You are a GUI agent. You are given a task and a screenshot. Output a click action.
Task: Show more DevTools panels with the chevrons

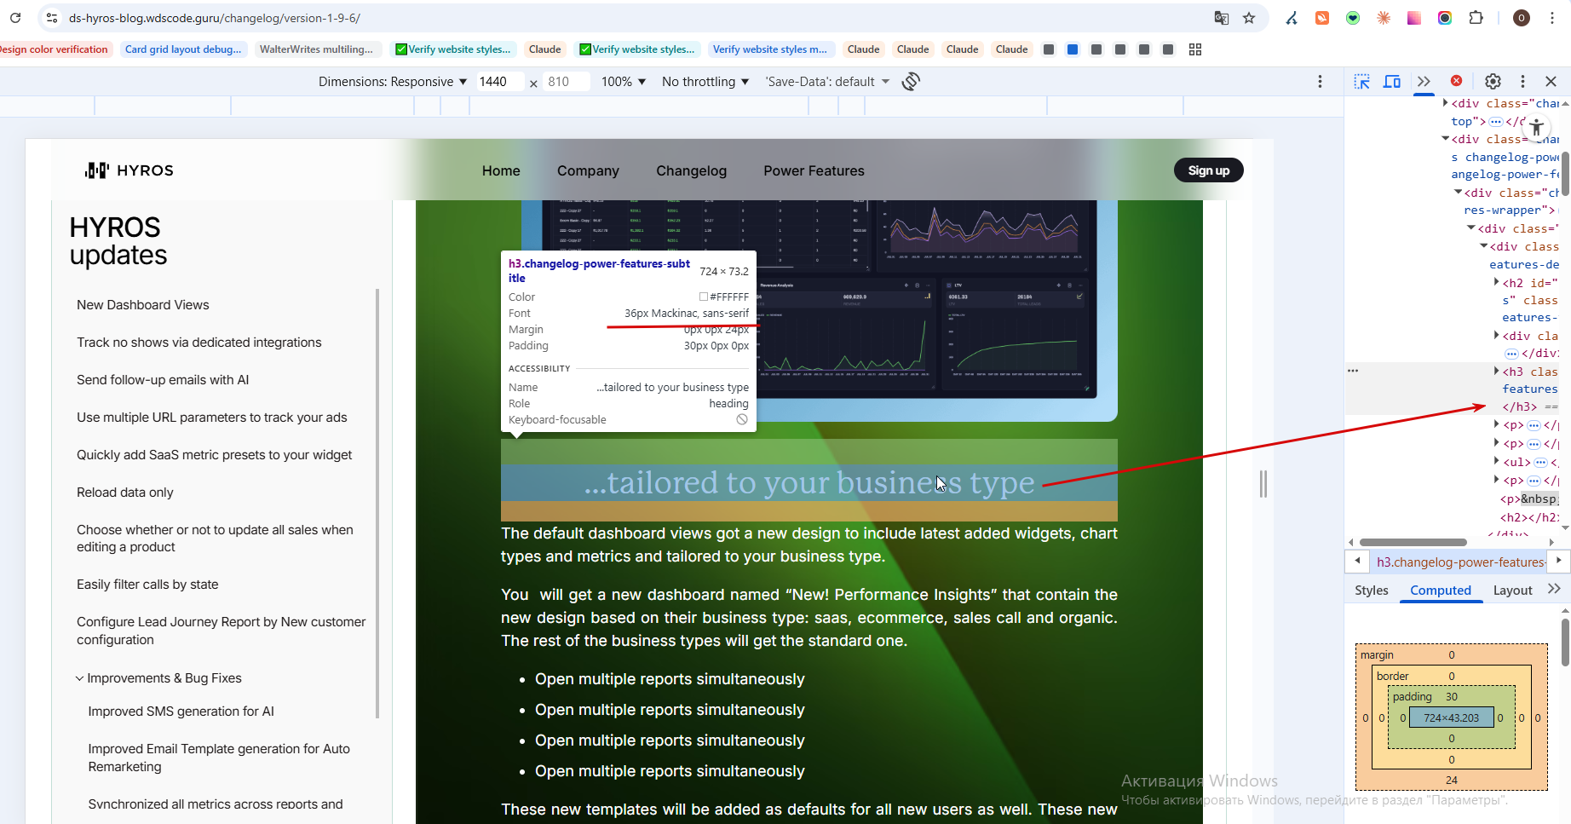pos(1424,82)
